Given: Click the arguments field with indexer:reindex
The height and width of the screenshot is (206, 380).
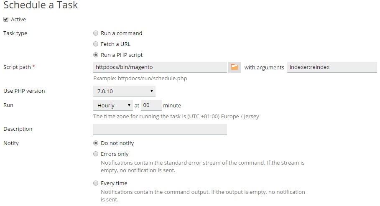Looking at the screenshot, I should click(332, 67).
